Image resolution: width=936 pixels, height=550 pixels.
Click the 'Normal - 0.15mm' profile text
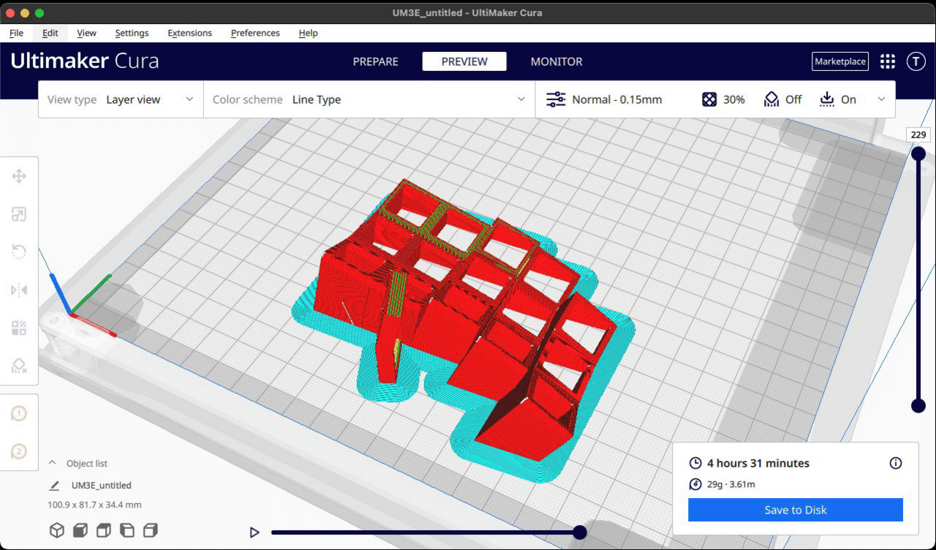click(617, 99)
